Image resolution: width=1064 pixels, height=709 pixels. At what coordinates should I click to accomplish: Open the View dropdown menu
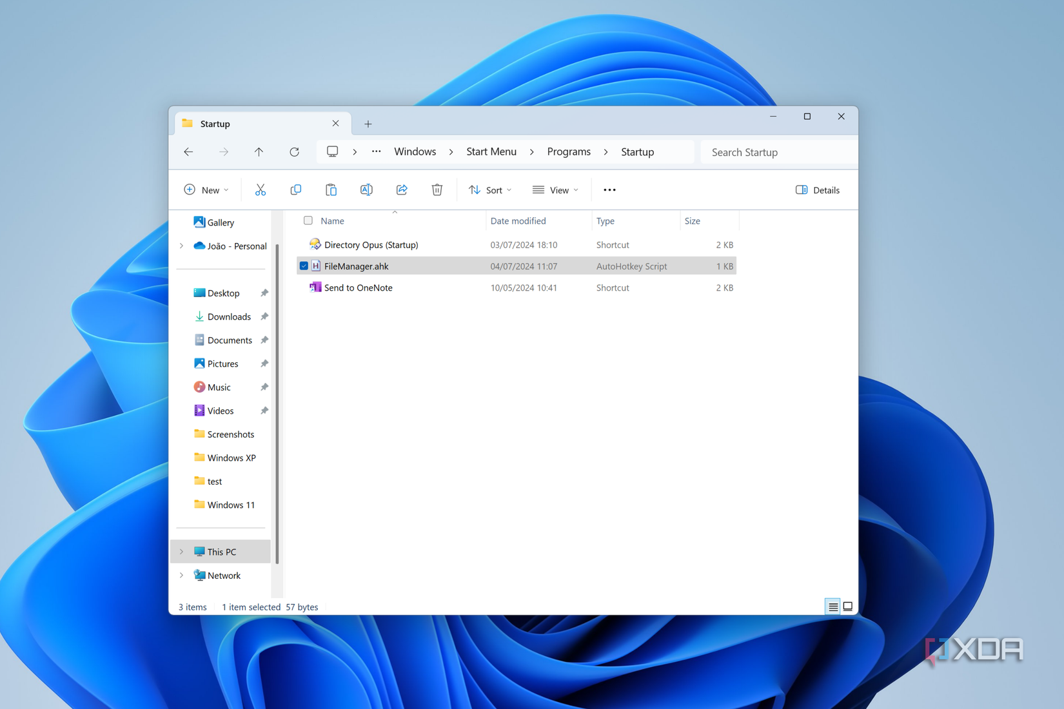point(555,190)
